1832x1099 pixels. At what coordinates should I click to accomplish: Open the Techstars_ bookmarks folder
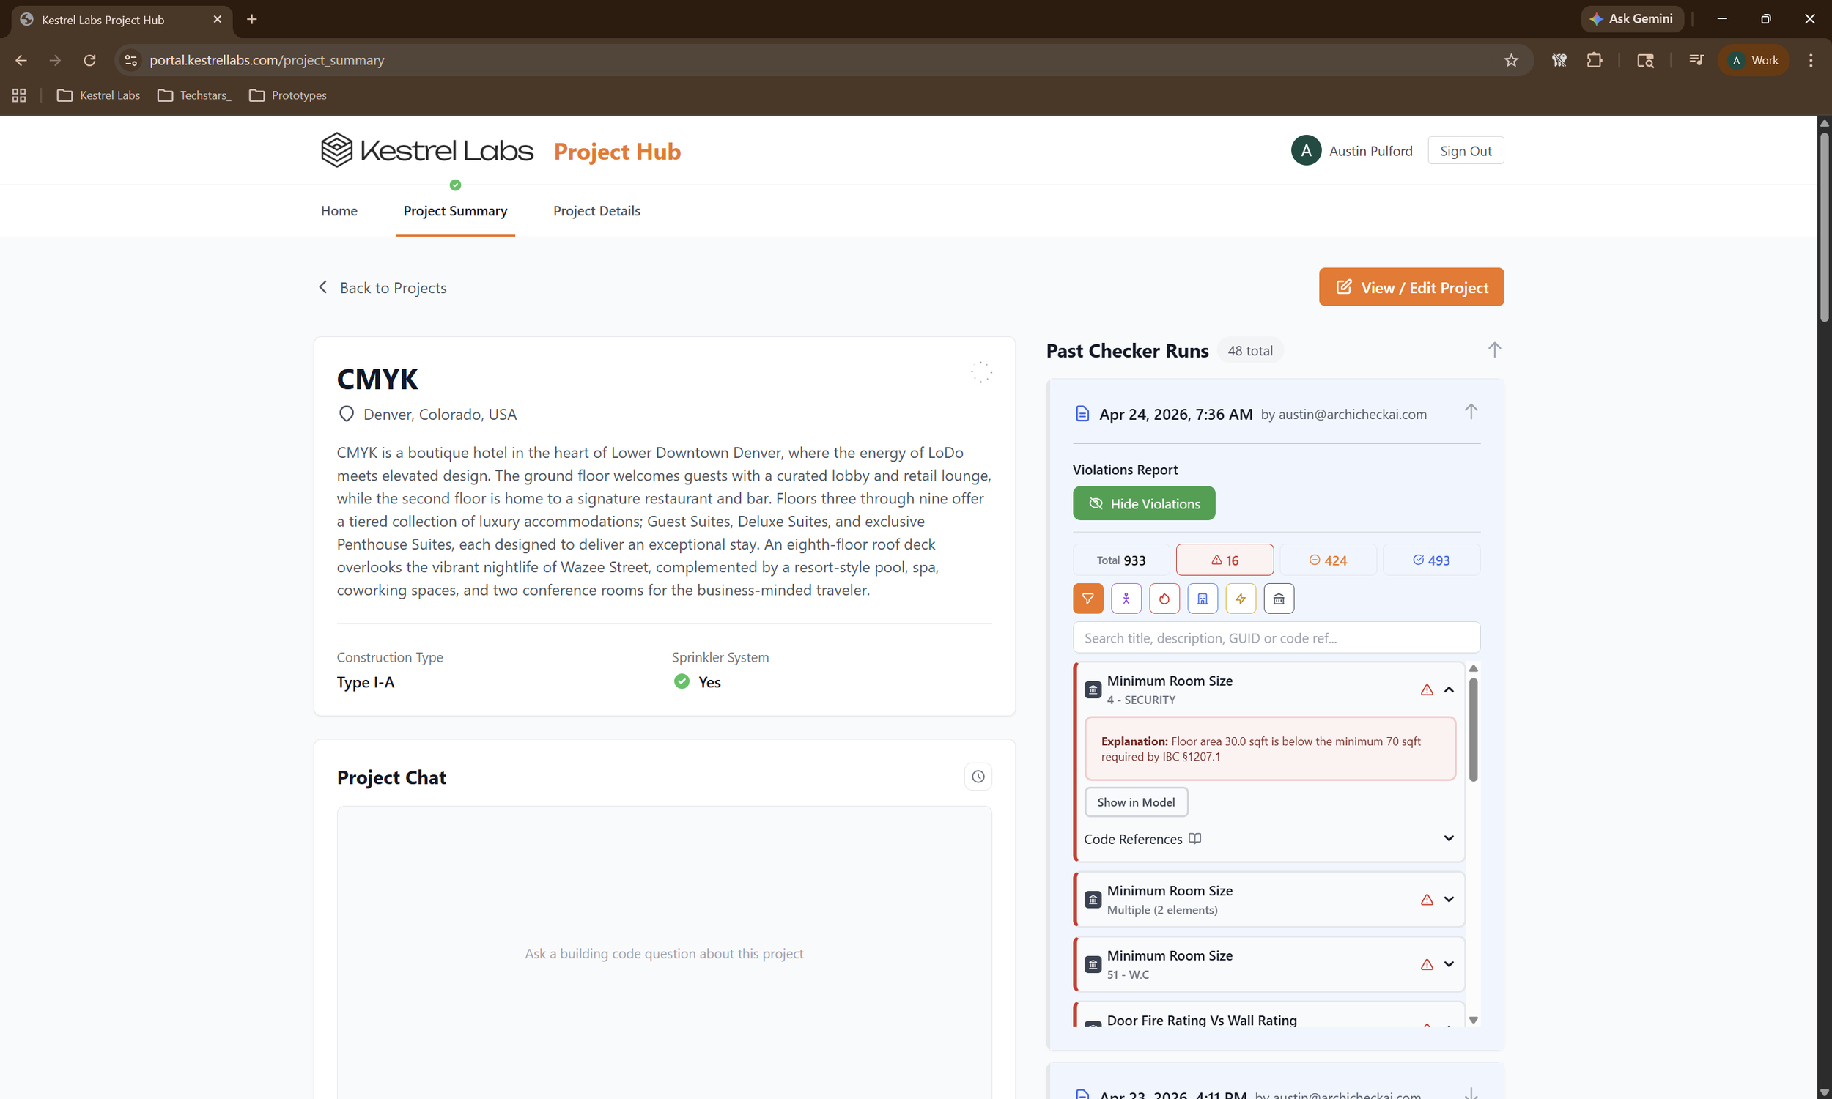(195, 95)
